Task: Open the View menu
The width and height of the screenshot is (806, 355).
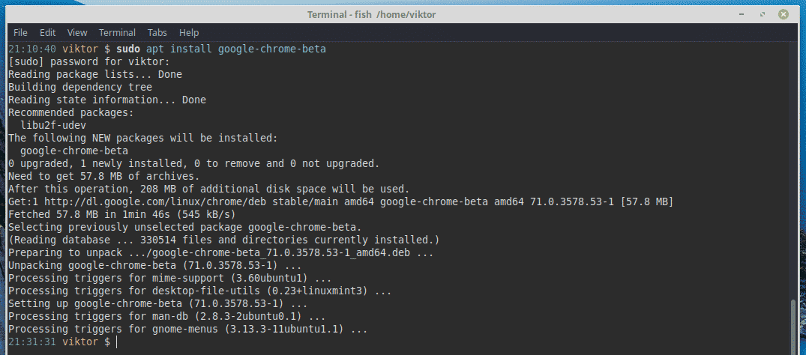Action: [77, 32]
